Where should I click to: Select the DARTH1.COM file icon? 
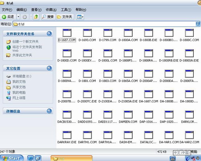87,135
